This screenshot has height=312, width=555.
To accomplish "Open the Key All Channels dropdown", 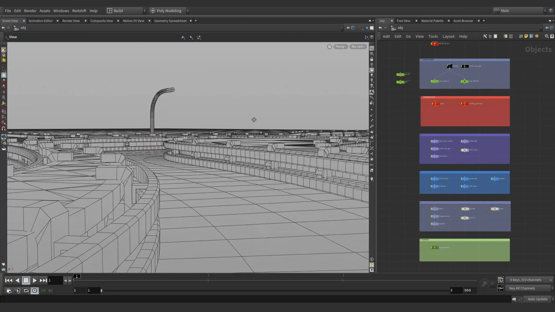I will tap(529, 288).
